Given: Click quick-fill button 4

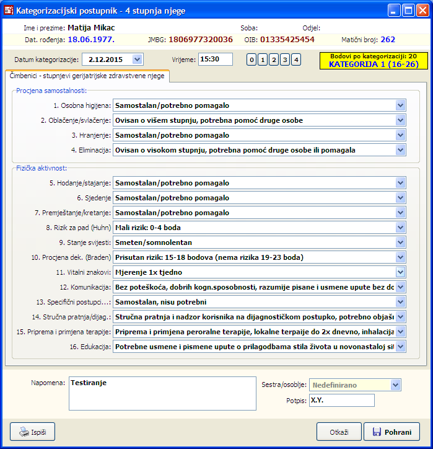Looking at the screenshot, I should 296,60.
